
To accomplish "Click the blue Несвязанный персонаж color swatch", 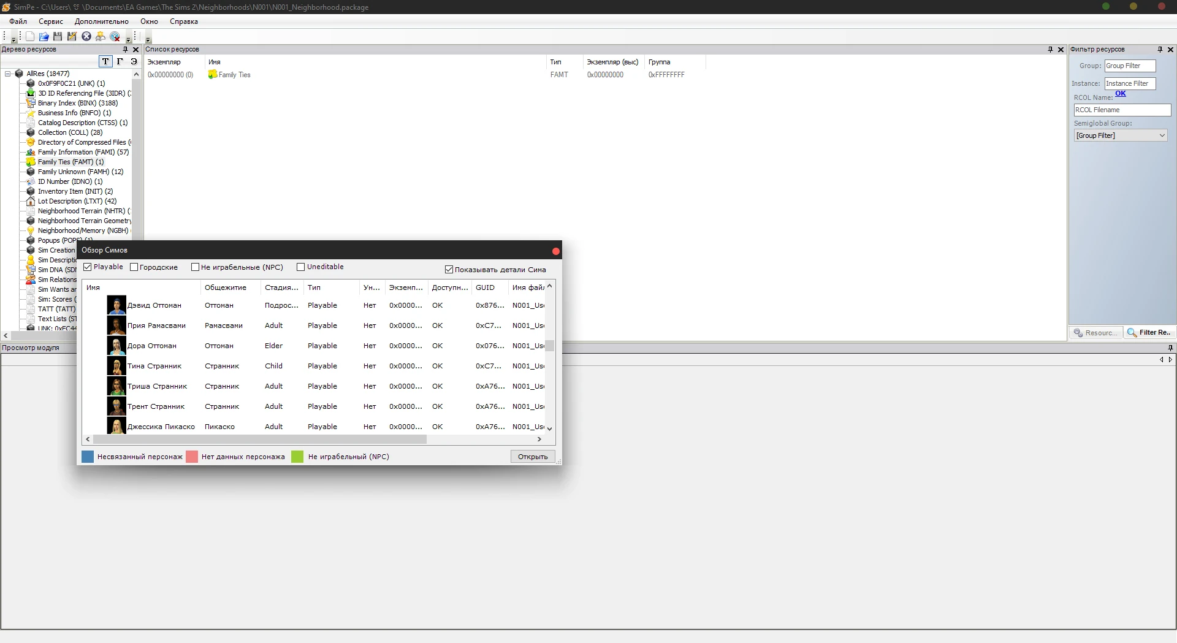I will coord(88,457).
